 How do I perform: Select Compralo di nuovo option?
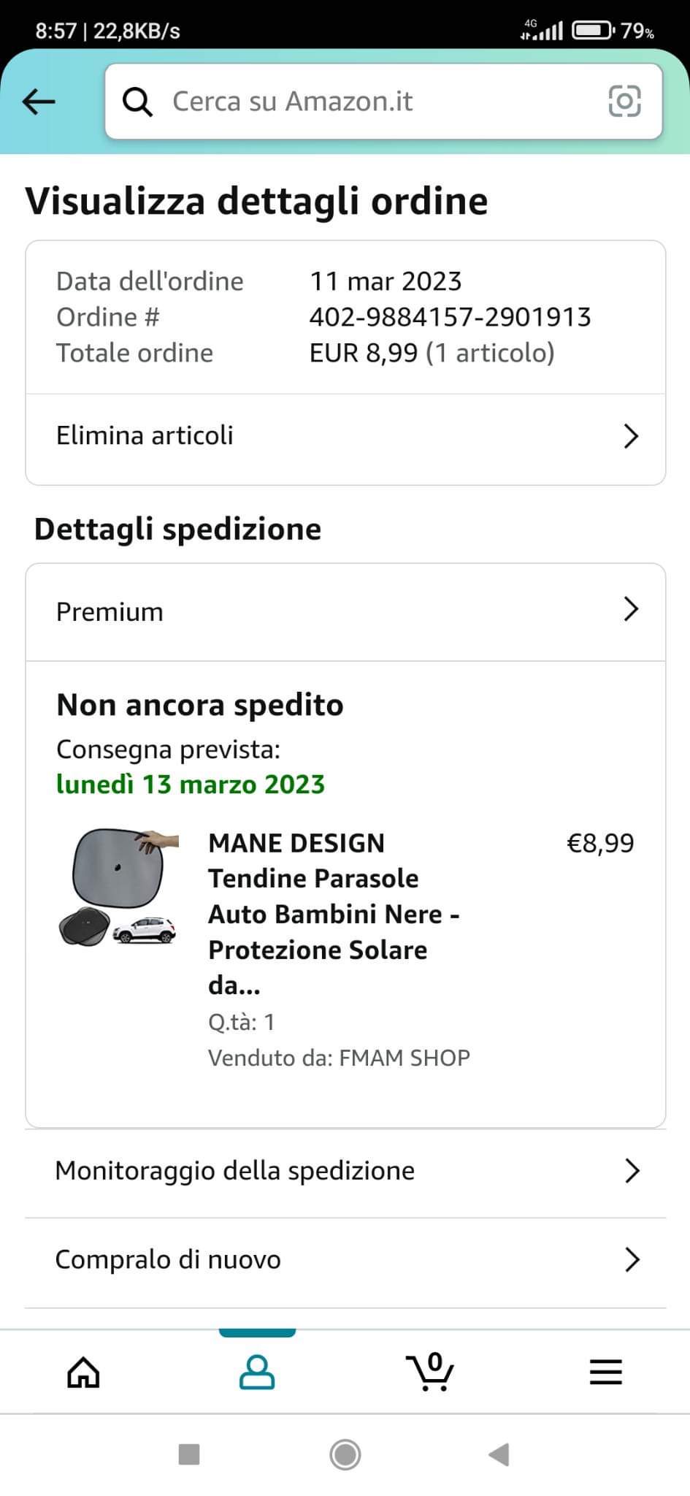[x=345, y=1260]
